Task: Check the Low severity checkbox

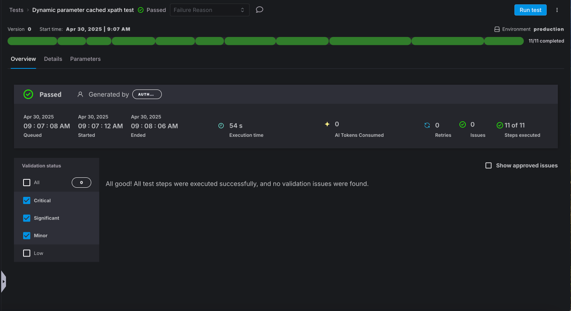Action: [27, 253]
